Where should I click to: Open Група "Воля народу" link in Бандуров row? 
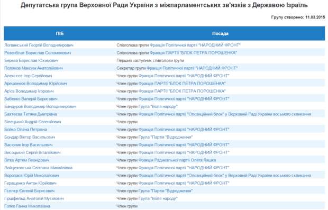pos(158,106)
